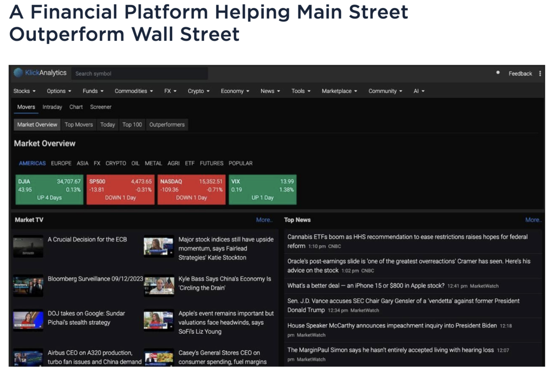Expand the News dropdown menu
551x371 pixels.
coord(270,91)
